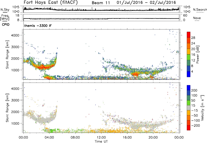Click the 'N.Sky' legend label
This screenshot has width=207, height=143.
click(x=5, y=10)
